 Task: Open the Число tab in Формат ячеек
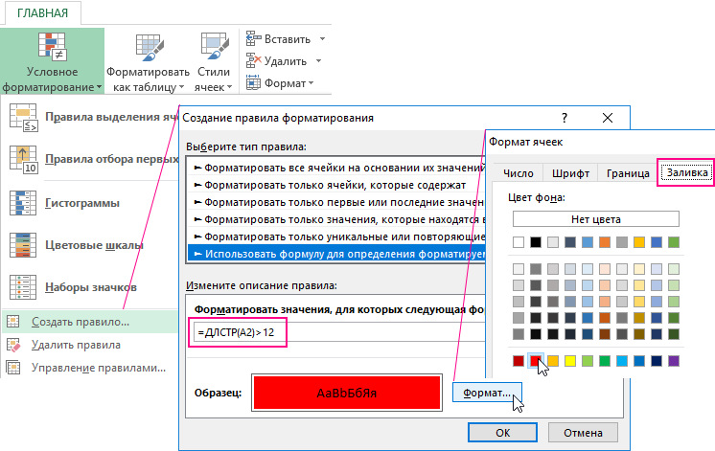518,173
